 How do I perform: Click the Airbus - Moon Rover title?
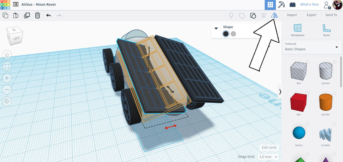coord(39,4)
